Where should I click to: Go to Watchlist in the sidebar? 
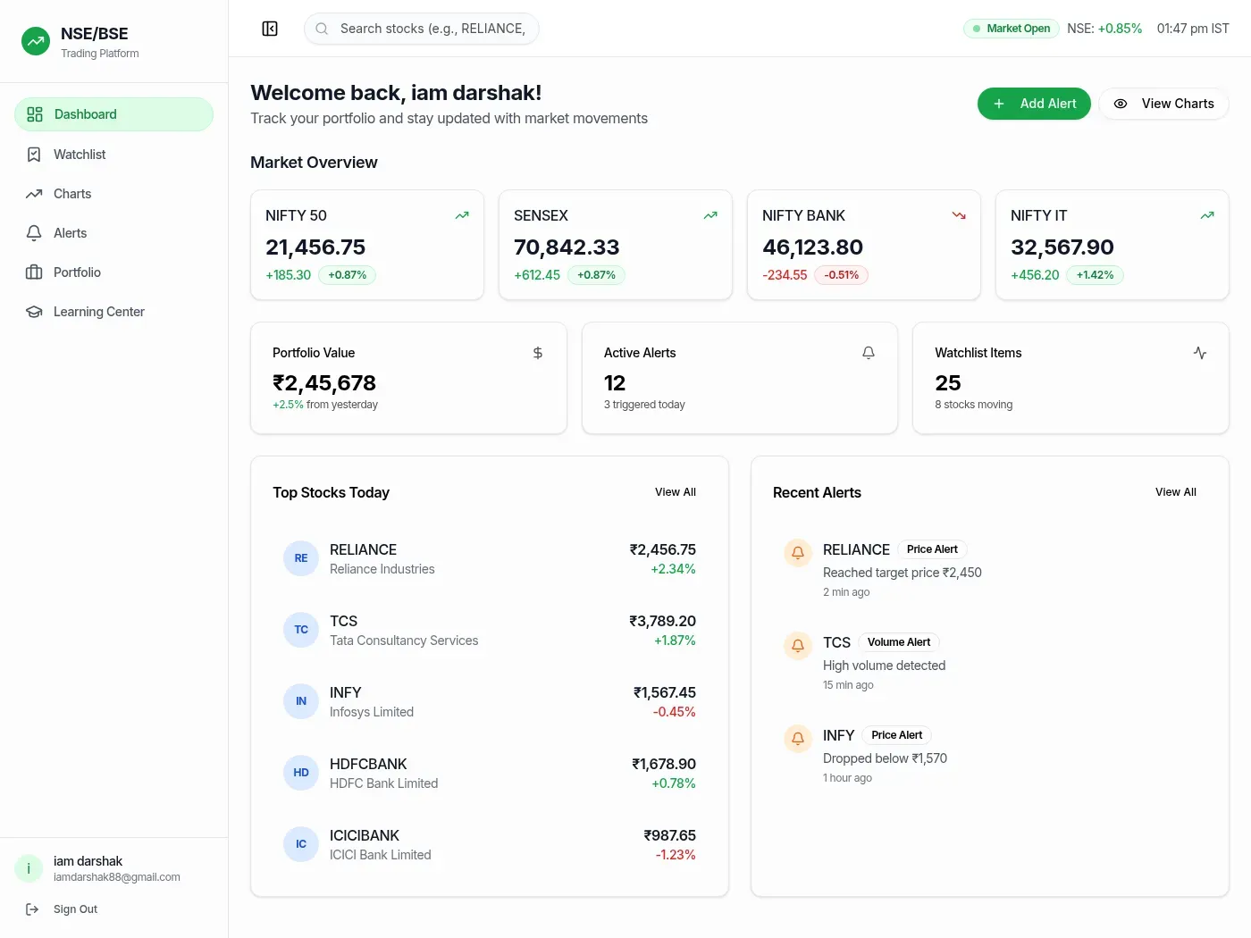[x=113, y=155]
